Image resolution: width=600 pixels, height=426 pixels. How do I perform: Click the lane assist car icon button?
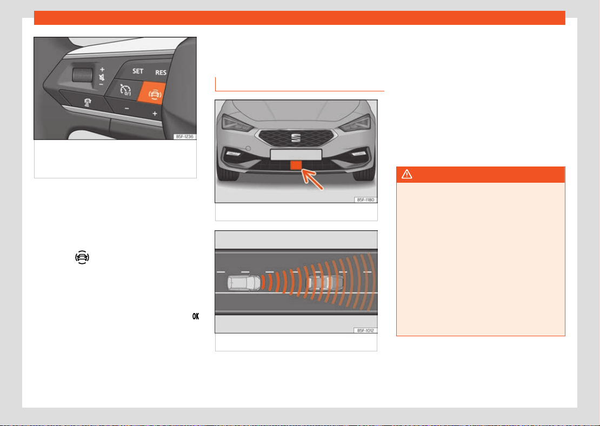(x=88, y=102)
